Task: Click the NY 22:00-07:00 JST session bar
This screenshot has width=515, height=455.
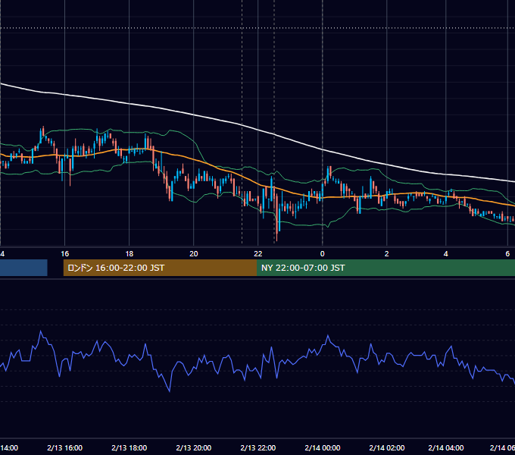Action: [386, 268]
